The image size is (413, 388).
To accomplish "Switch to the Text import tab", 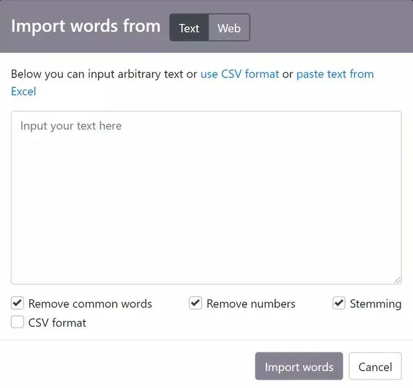I will tap(189, 27).
